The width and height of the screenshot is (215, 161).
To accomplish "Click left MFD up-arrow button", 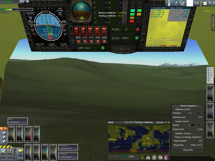I will 69,13.
